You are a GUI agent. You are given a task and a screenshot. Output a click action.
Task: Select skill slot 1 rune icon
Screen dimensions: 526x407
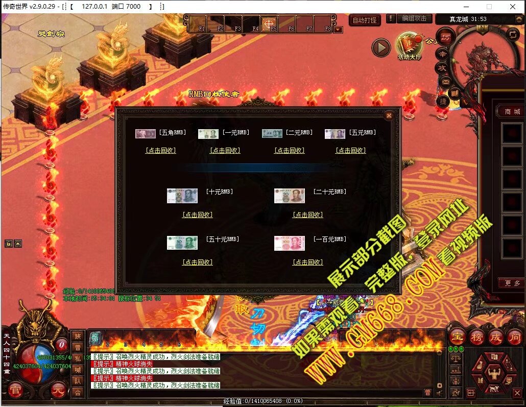[96, 337]
